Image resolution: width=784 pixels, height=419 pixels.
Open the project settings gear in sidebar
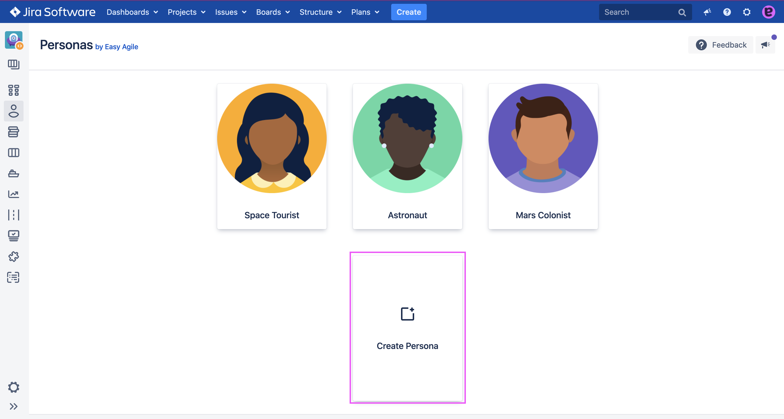pyautogui.click(x=13, y=387)
